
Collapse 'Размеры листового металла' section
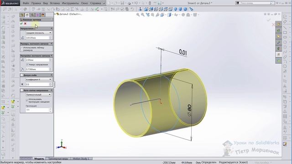point(52,44)
